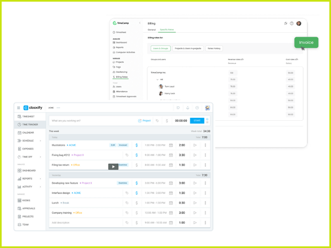Open Clockify user avatar menu

208,108
